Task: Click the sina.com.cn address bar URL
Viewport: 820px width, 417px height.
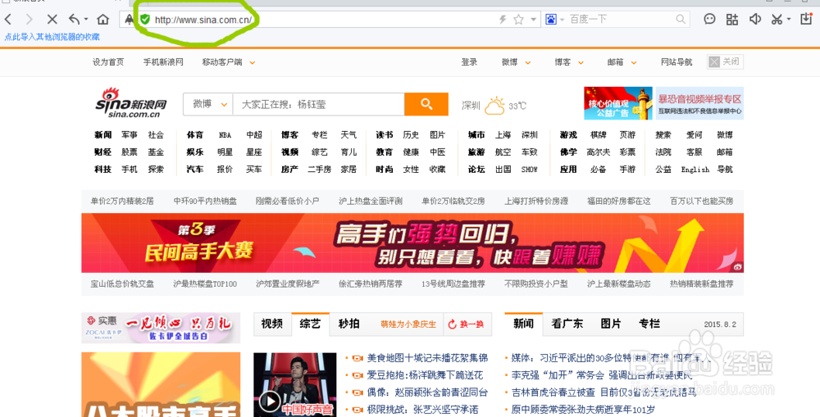Action: (203, 20)
